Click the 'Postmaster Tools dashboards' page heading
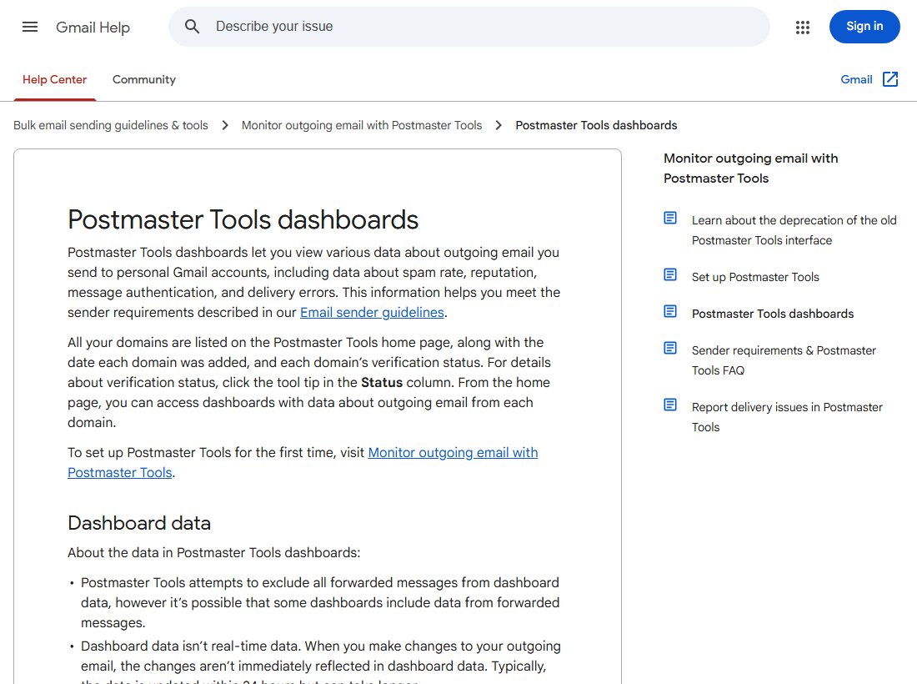The image size is (917, 684). tap(243, 220)
